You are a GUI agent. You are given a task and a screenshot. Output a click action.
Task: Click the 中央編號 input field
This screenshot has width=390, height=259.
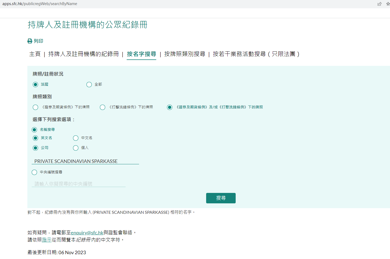79,184
